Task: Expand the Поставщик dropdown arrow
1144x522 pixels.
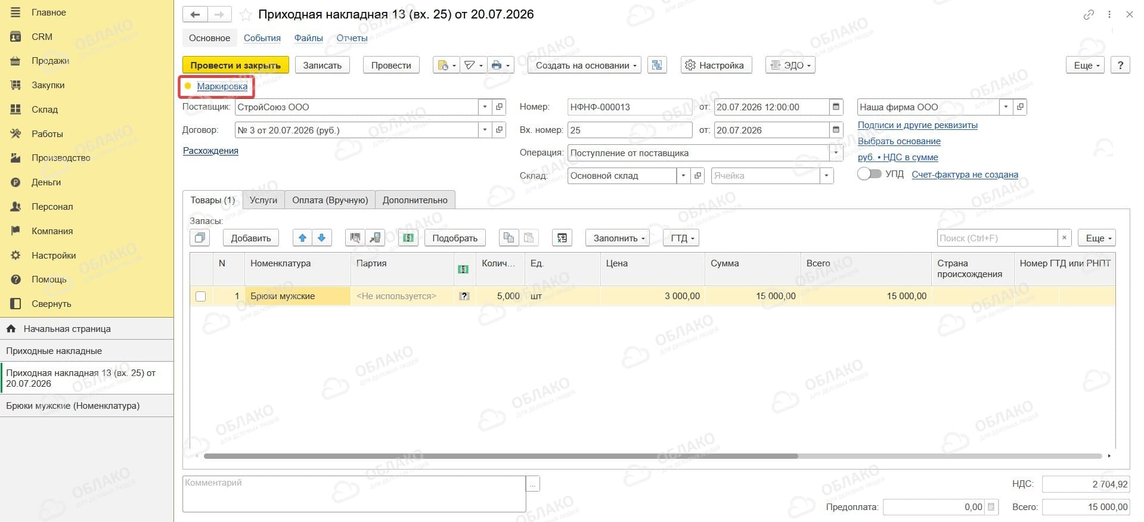Action: coord(485,107)
